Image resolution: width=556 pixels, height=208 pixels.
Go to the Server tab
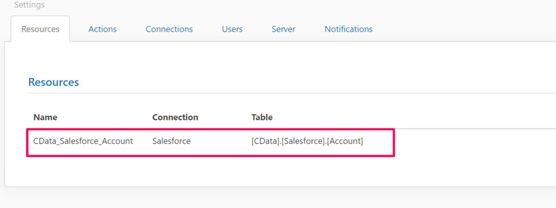pyautogui.click(x=283, y=29)
